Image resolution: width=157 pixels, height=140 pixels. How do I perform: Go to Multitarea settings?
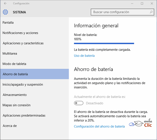pos(10,54)
